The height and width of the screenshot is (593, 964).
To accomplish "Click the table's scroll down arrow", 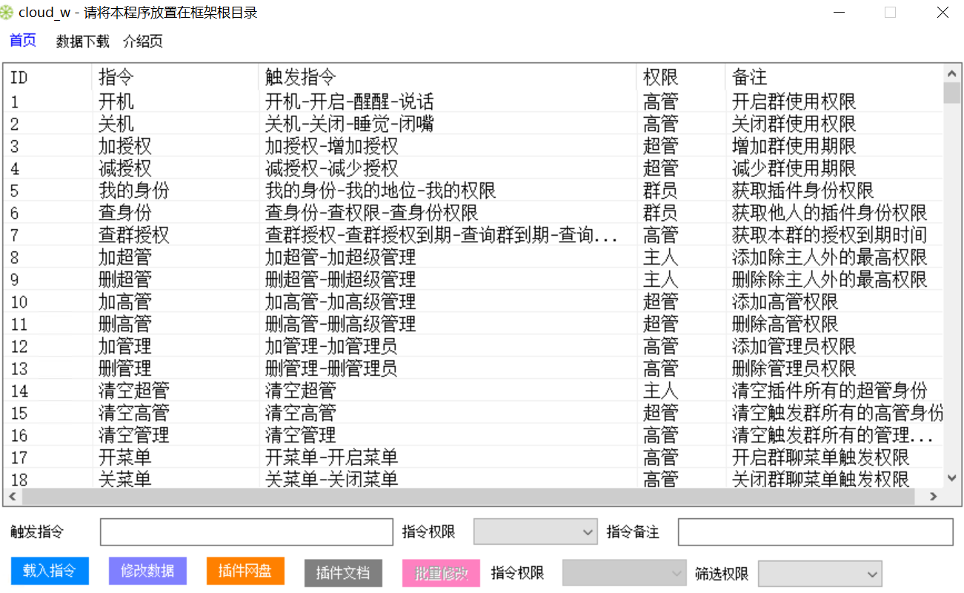I will (x=951, y=478).
